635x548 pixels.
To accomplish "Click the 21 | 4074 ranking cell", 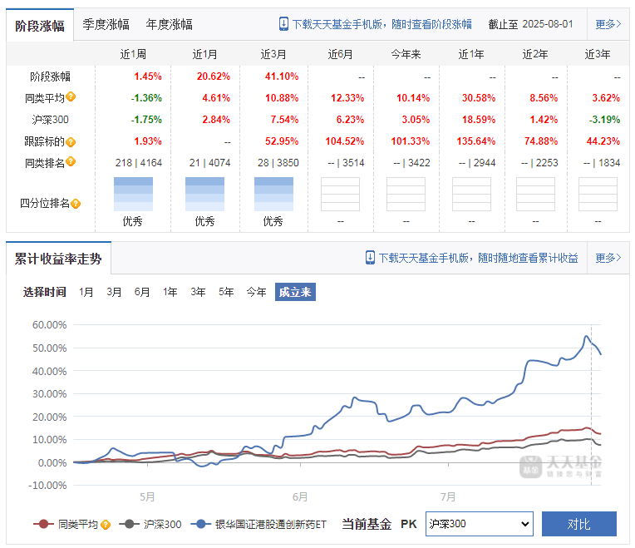I will (x=209, y=163).
